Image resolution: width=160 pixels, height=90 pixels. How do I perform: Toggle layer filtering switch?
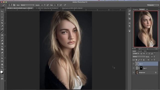[x=155, y=53]
